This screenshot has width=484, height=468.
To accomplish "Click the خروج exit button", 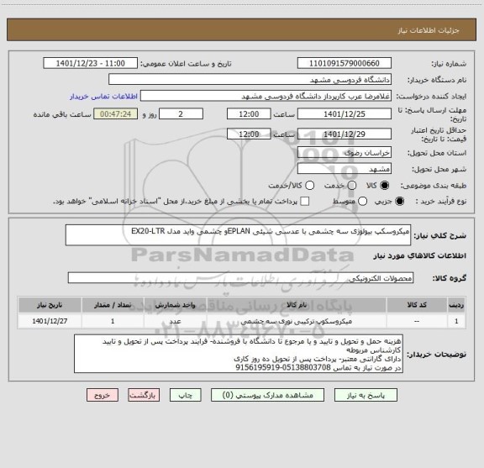I will click(103, 395).
